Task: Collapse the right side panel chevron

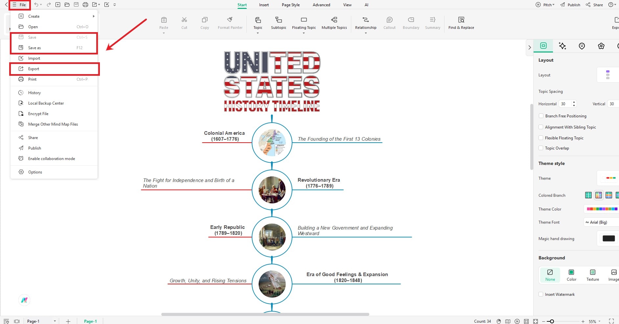Action: 529,47
